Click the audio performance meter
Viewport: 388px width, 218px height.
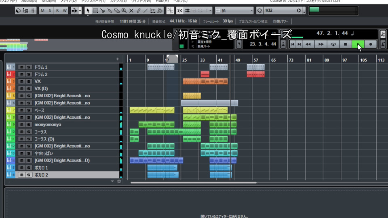333,10
